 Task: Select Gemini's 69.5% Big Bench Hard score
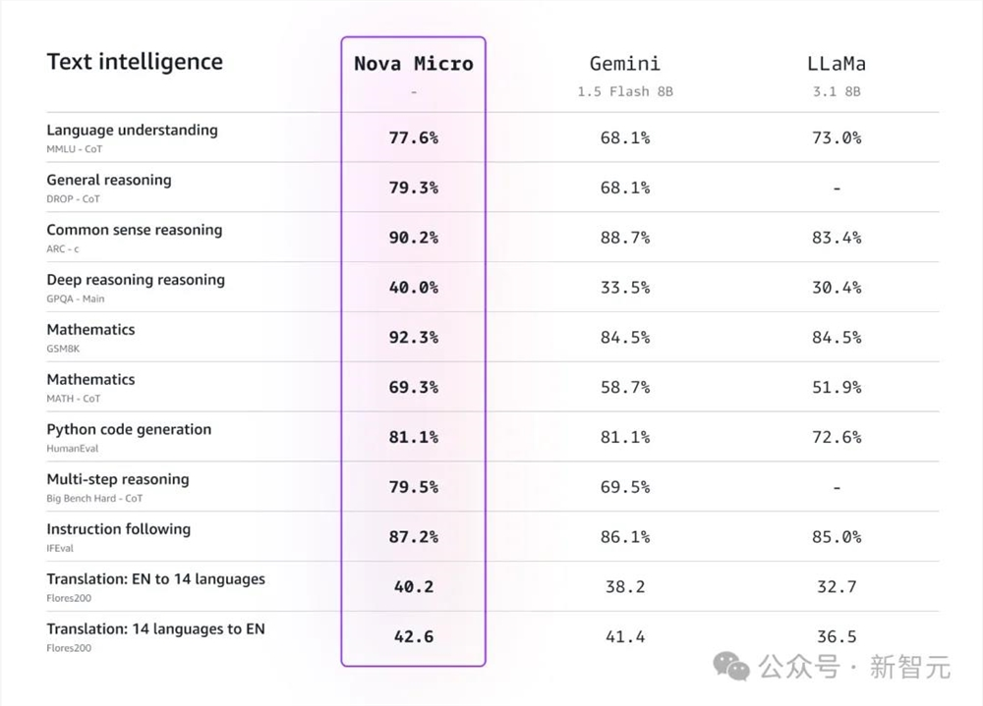pyautogui.click(x=625, y=487)
